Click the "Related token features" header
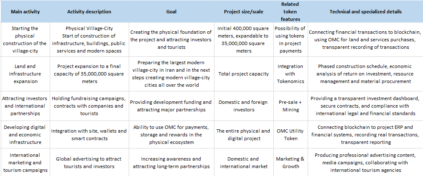 tap(290, 12)
